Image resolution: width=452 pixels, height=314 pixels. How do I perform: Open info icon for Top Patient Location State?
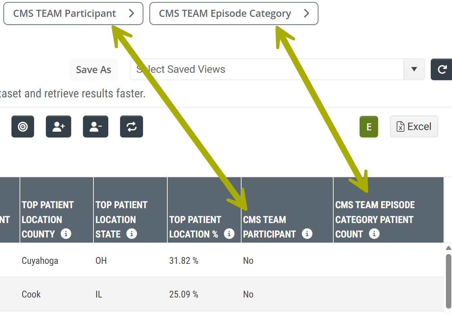pos(132,233)
